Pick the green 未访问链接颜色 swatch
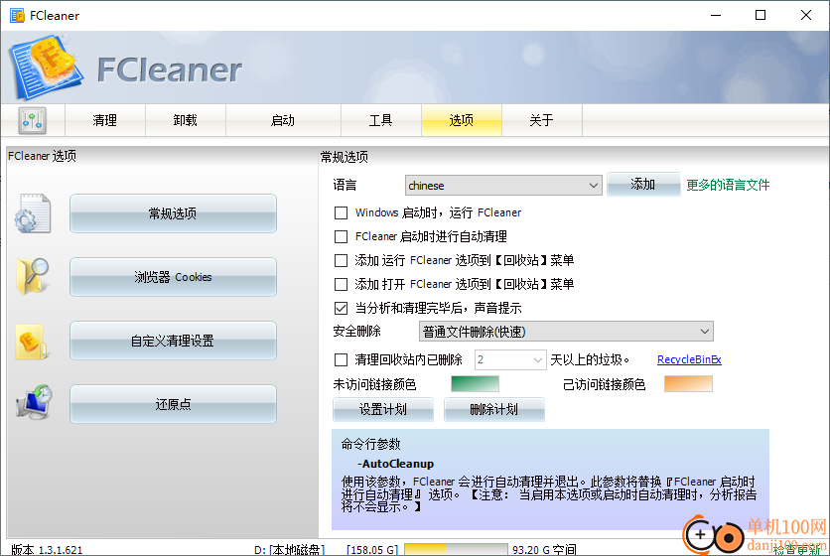 click(x=475, y=384)
